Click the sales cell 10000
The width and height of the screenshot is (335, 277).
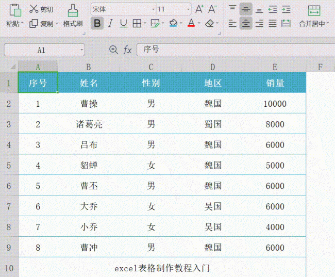pos(275,104)
